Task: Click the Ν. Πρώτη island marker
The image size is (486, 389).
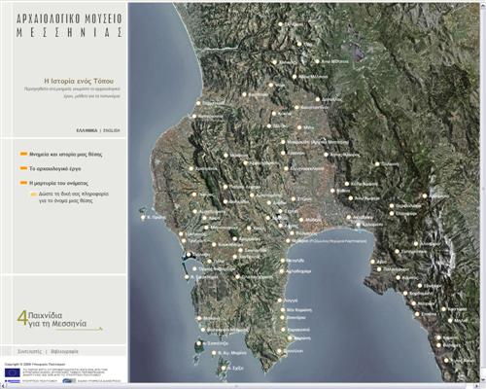Action: pyautogui.click(x=143, y=218)
